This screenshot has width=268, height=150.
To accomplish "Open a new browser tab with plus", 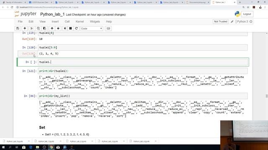I will coord(240,2).
